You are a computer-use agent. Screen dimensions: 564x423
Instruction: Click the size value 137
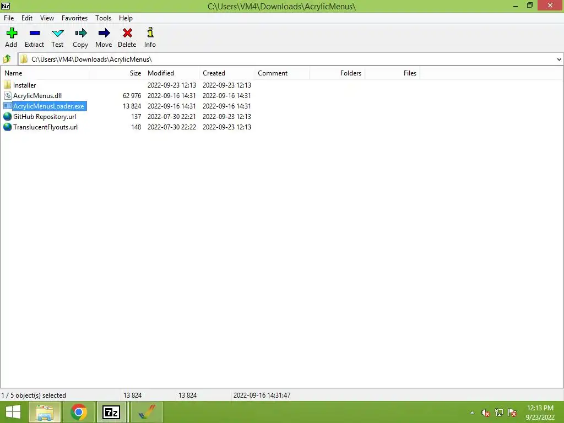[x=136, y=117]
